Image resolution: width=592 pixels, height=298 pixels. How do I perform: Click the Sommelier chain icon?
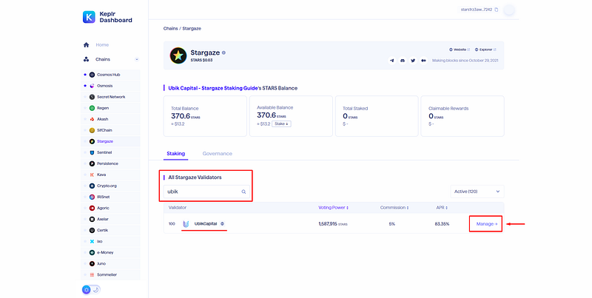click(92, 275)
